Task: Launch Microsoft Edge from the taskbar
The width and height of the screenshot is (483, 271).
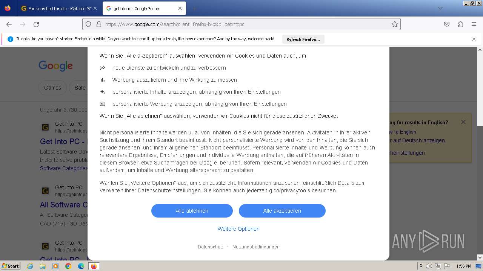Action: click(81, 266)
